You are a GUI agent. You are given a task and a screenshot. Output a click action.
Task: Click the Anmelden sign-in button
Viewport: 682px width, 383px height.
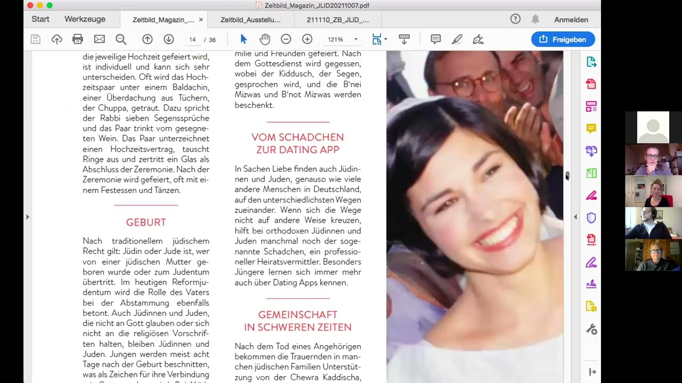tap(571, 20)
